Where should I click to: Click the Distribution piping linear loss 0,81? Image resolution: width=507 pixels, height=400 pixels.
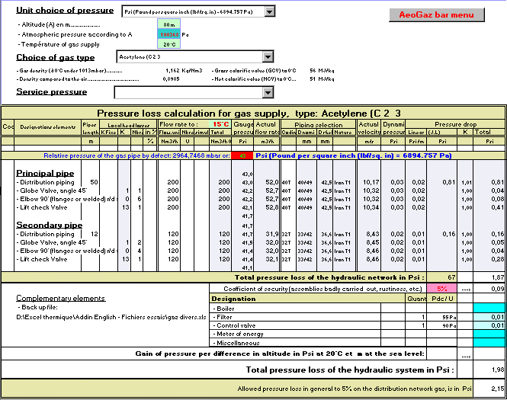coord(449,182)
